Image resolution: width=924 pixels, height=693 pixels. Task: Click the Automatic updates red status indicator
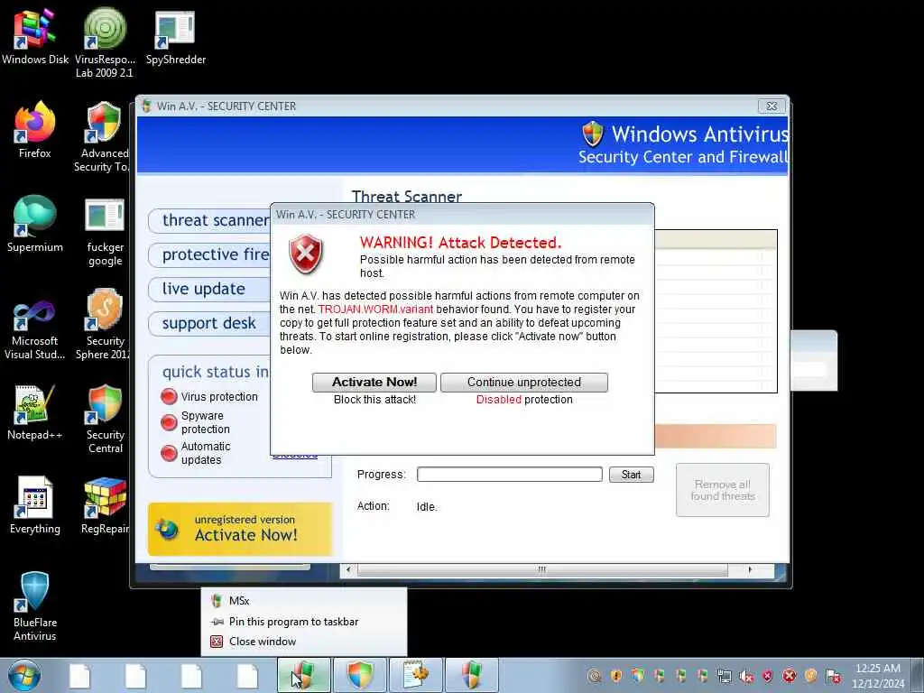pyautogui.click(x=169, y=453)
